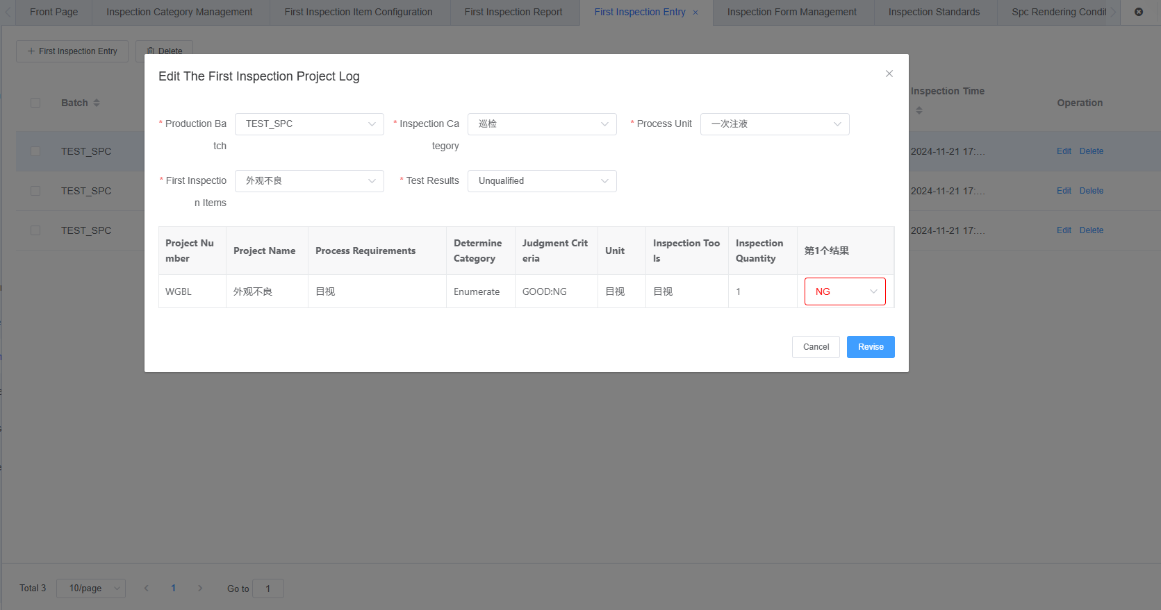Image resolution: width=1161 pixels, height=610 pixels.
Task: Click Edit link in first row
Action: click(x=1064, y=151)
